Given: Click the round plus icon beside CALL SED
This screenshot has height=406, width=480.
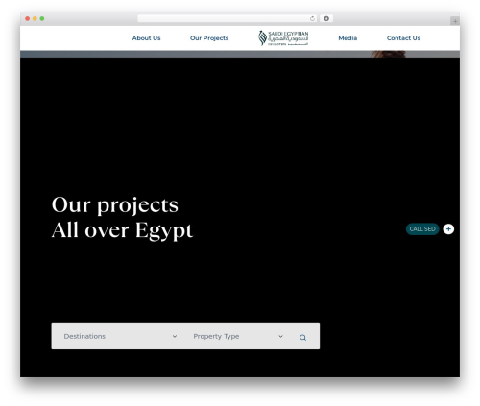Looking at the screenshot, I should click(x=448, y=229).
